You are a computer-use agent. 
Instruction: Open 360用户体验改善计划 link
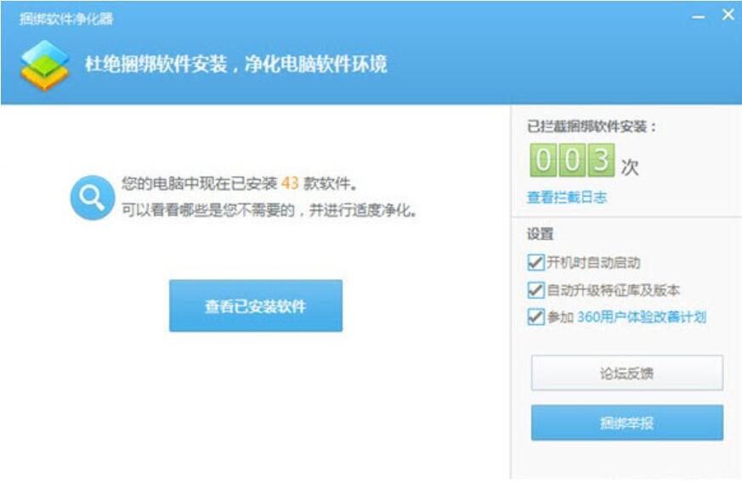coord(642,317)
